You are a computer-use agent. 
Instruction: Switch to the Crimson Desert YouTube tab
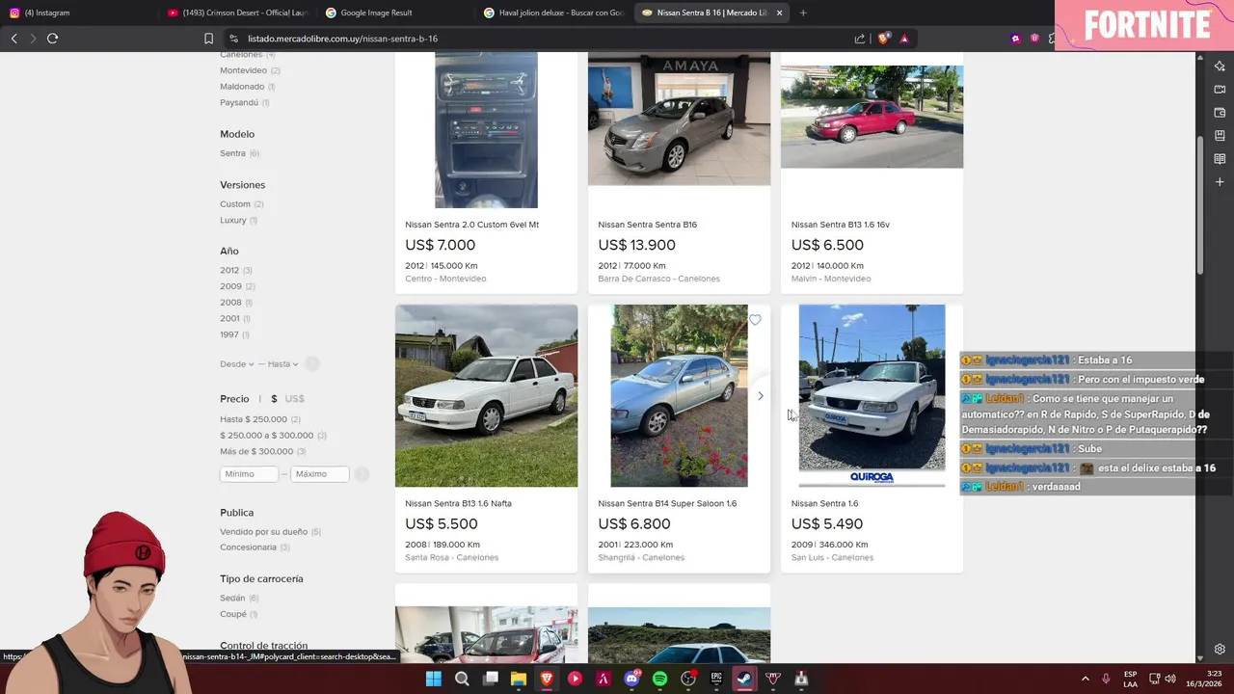[x=236, y=13]
